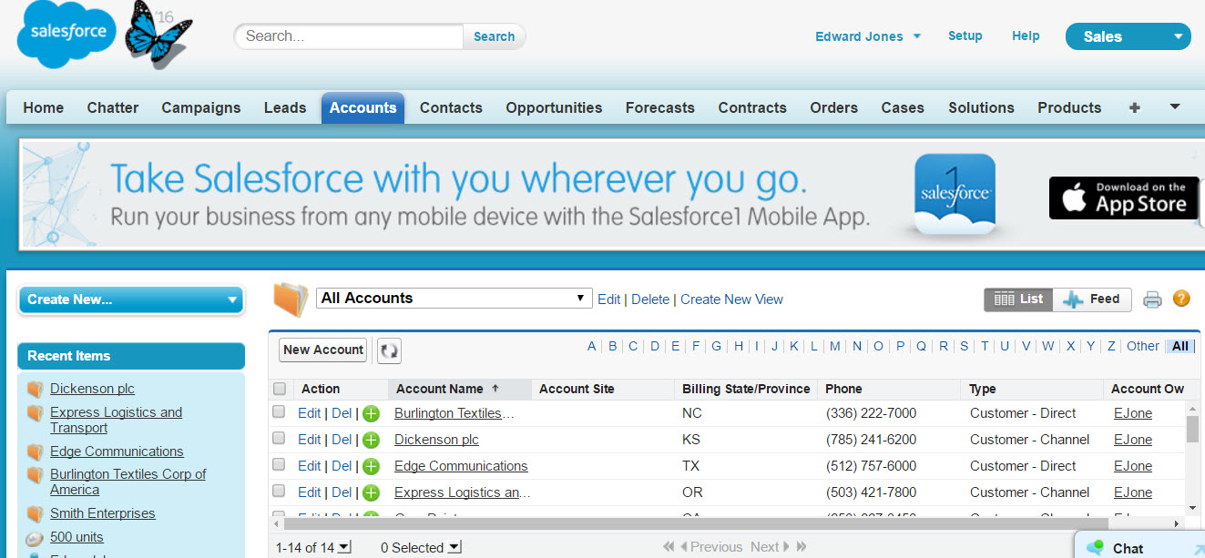Click the Help link in header
Image resolution: width=1205 pixels, height=558 pixels.
pos(1026,36)
